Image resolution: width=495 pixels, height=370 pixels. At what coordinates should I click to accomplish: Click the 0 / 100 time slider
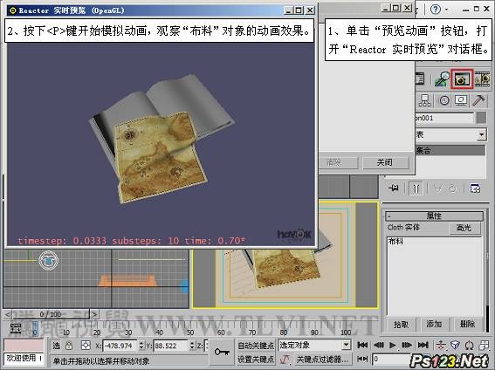coord(51,314)
